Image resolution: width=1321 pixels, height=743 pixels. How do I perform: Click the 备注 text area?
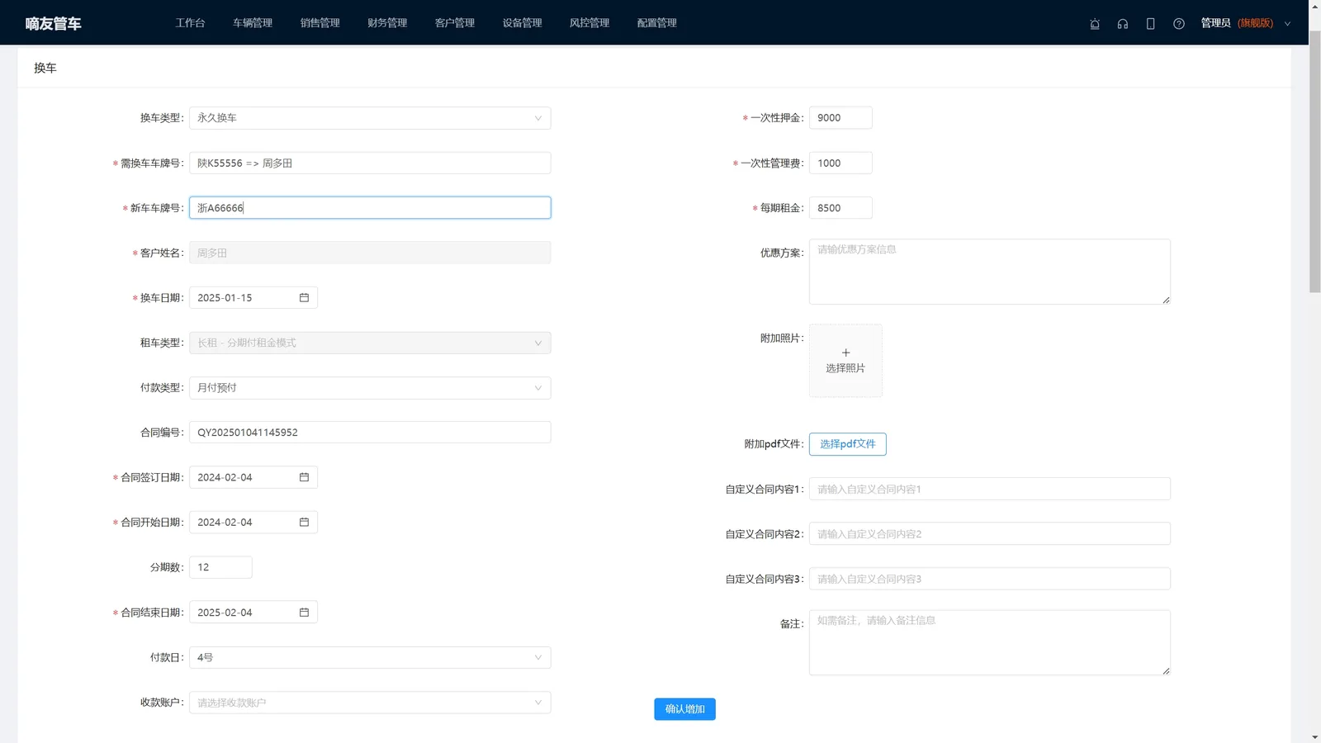coord(990,642)
